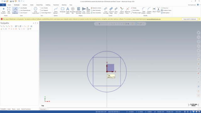Select the Circle Center Point tool
The width and height of the screenshot is (201, 113).
[35, 10]
